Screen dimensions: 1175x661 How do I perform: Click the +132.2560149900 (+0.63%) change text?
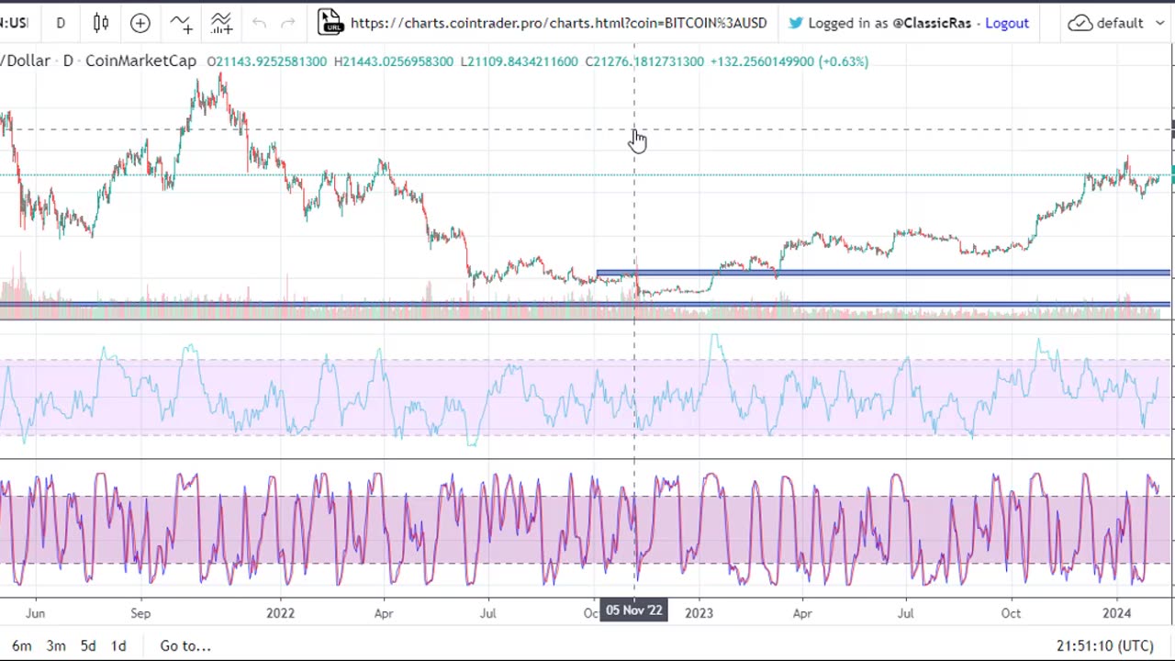coord(789,62)
